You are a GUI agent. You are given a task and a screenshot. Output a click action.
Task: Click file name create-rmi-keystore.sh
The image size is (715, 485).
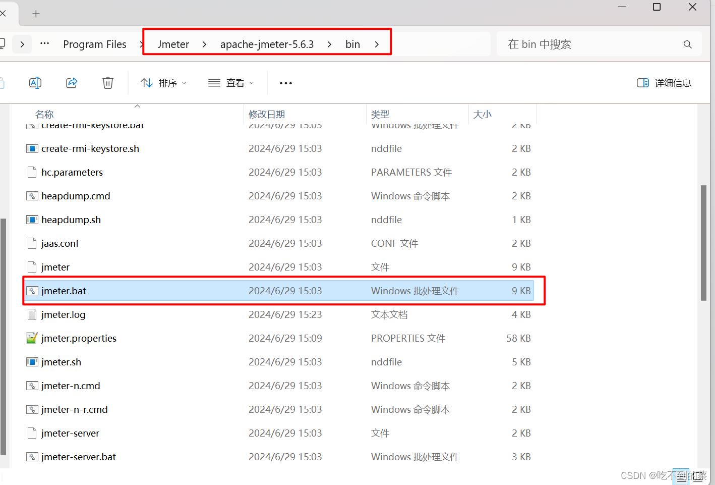[90, 148]
